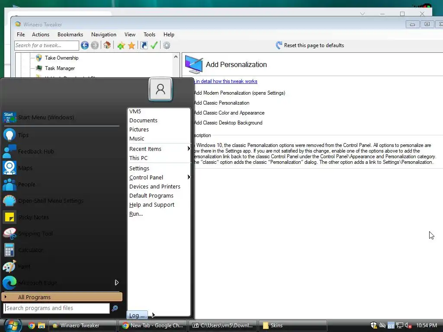This screenshot has height=332, width=443.
Task: Open the File menu in Winaero Tweaker
Action: click(x=21, y=35)
